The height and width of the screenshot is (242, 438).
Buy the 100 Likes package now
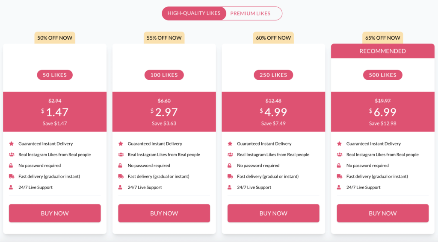[164, 213]
